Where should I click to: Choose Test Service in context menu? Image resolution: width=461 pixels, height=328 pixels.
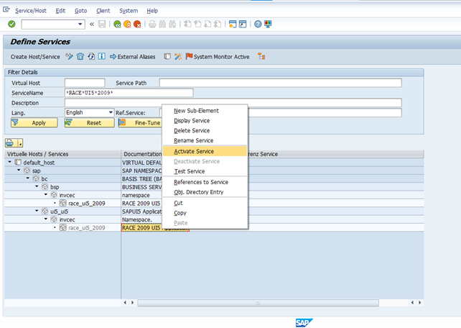190,171
